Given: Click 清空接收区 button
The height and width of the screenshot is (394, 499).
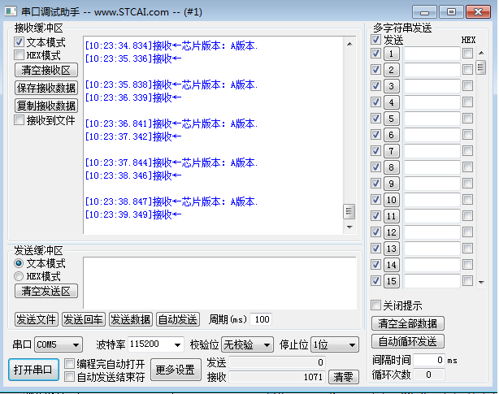Looking at the screenshot, I should [46, 70].
